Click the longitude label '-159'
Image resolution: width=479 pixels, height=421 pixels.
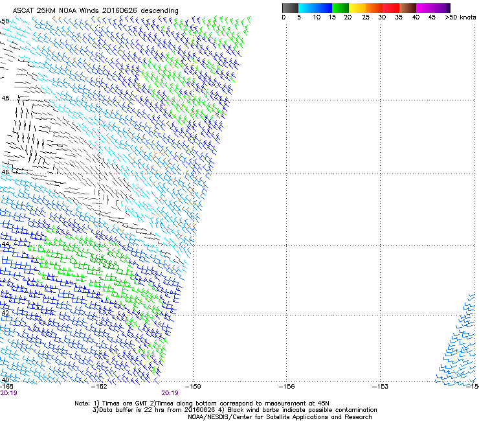[193, 387]
